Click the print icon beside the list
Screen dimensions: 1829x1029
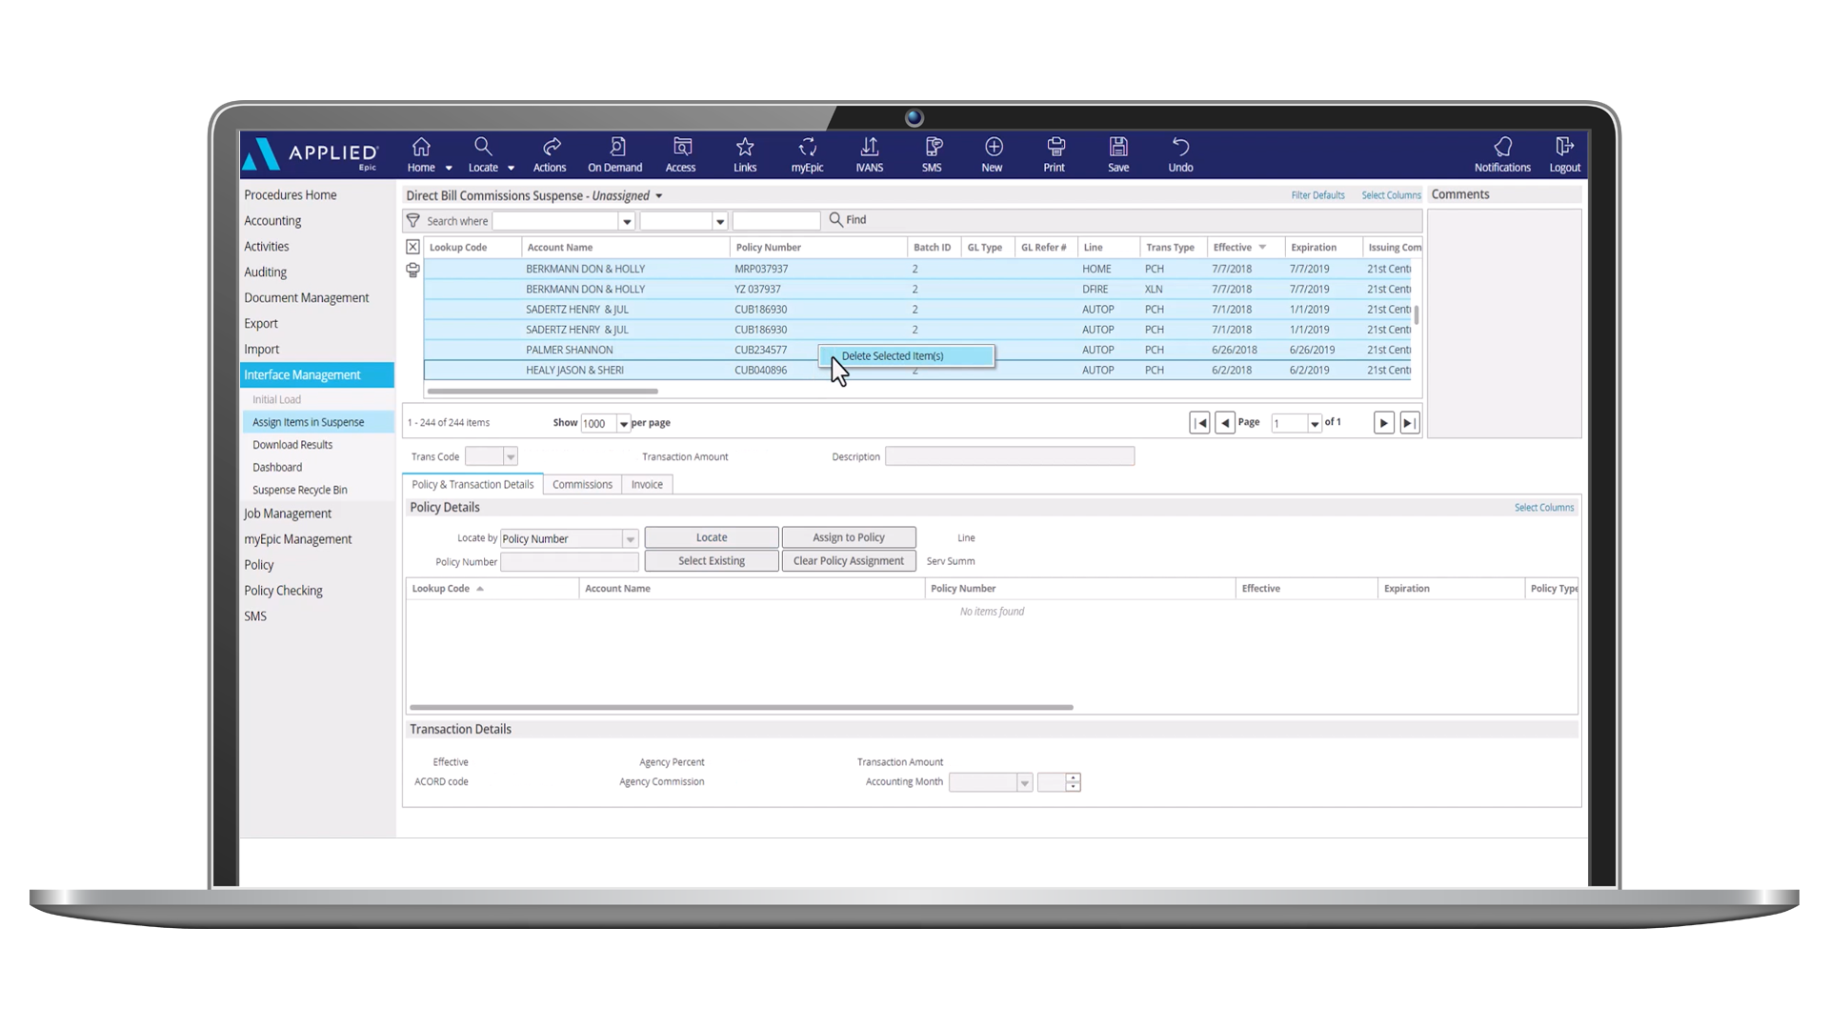click(412, 271)
